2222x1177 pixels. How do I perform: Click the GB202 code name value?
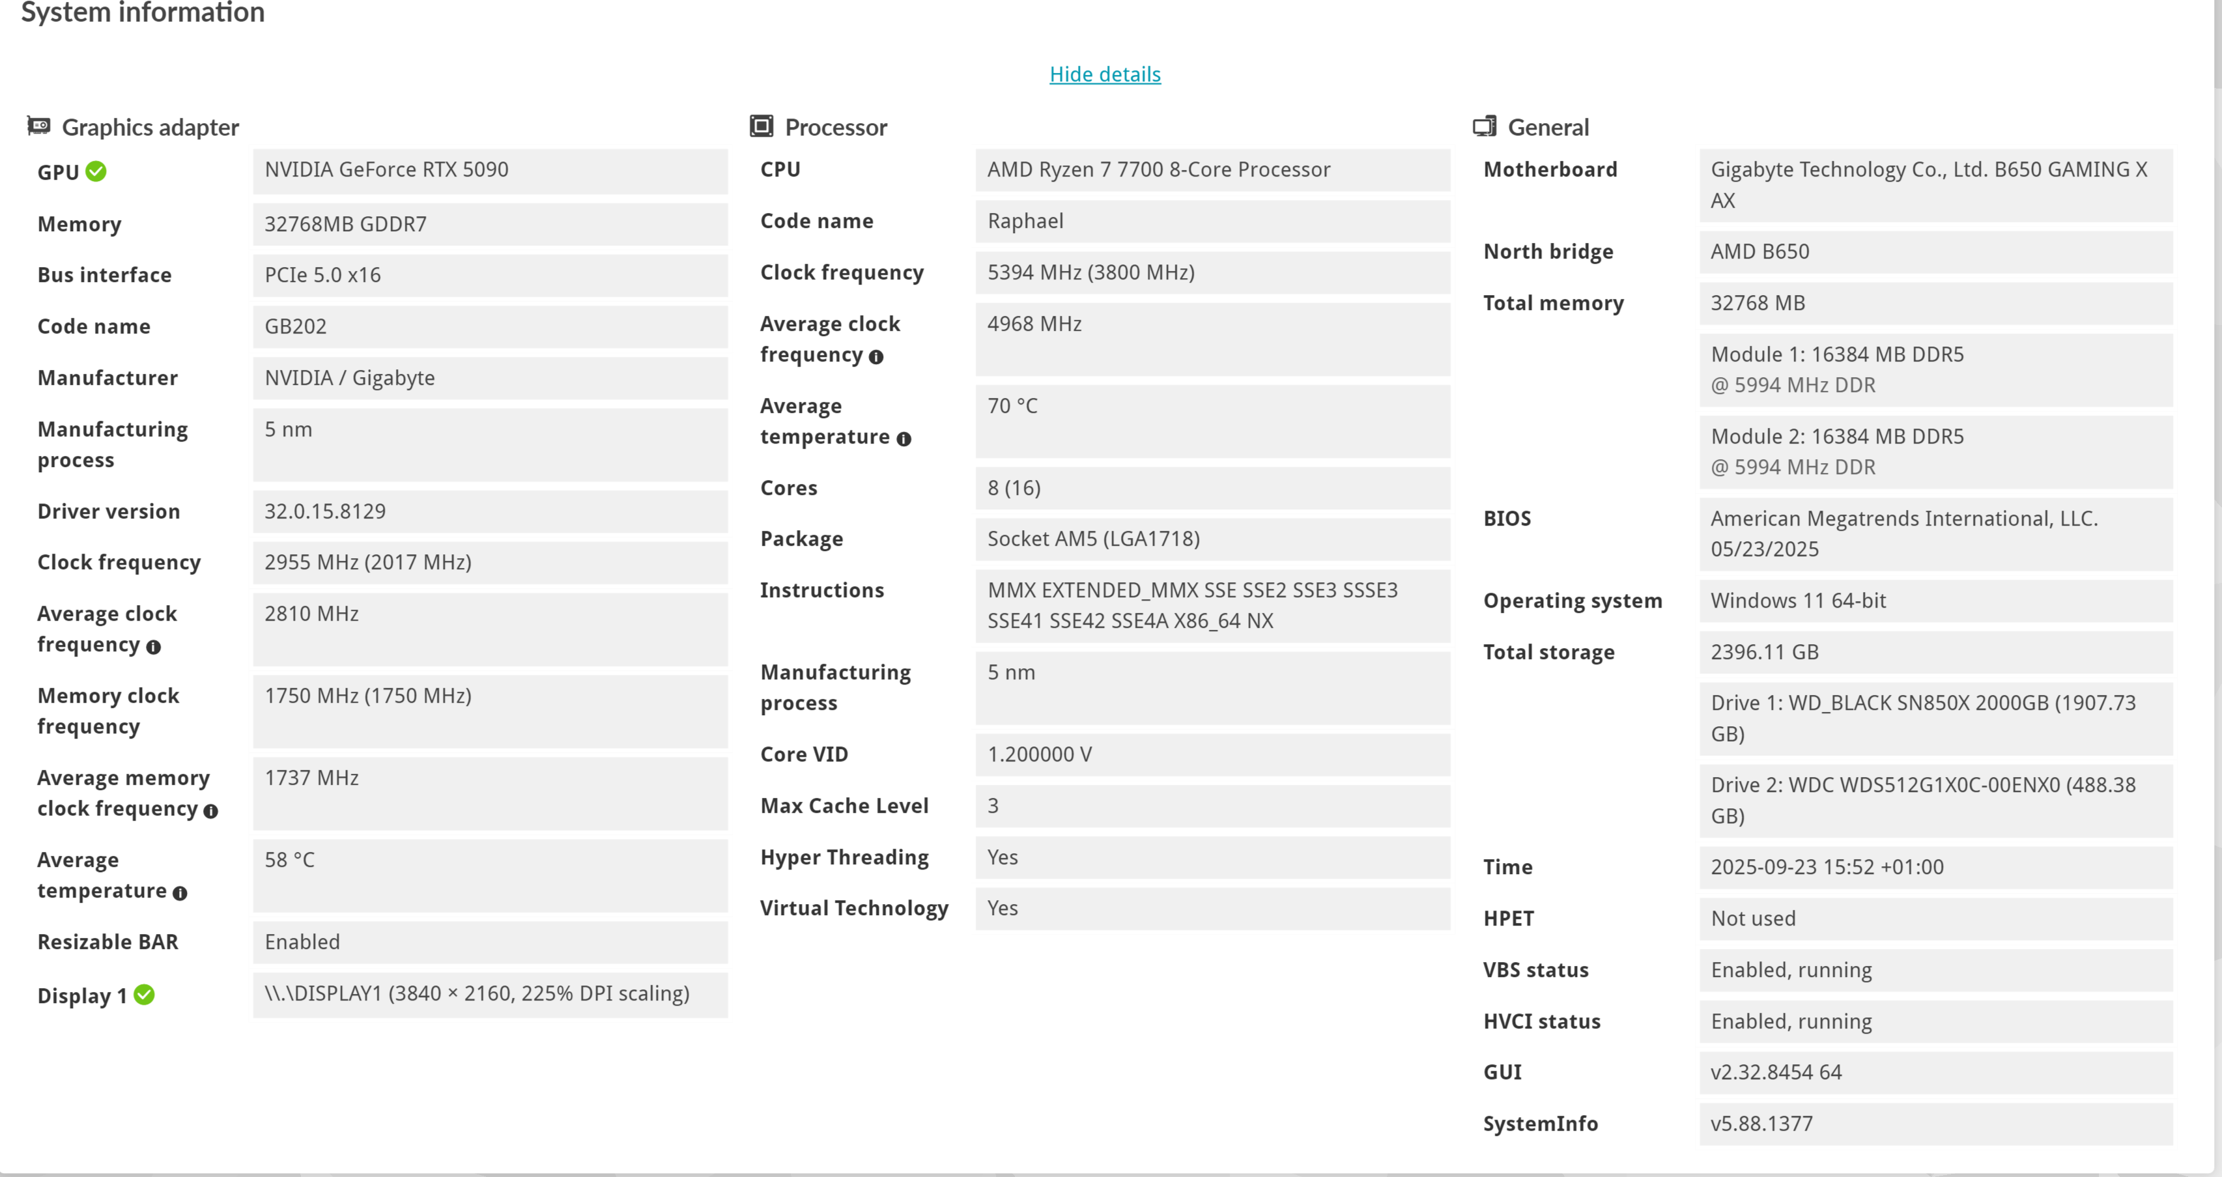(490, 327)
